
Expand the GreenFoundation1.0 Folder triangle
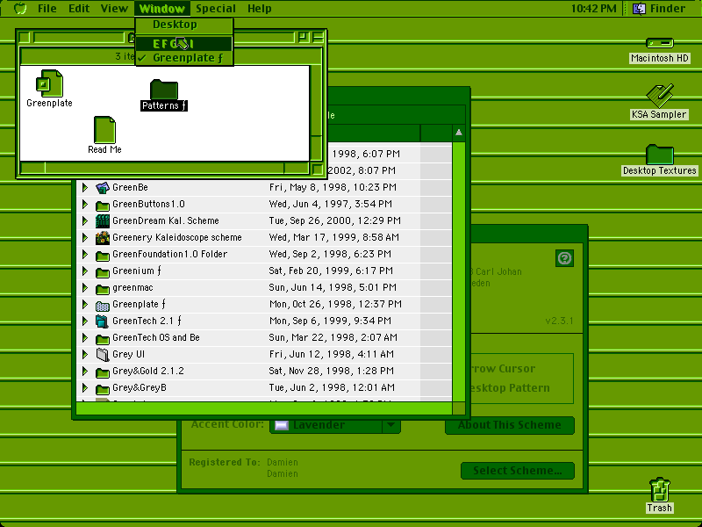(x=84, y=254)
